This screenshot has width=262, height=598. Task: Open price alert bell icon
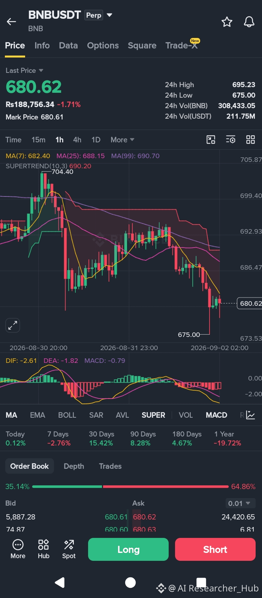click(x=249, y=22)
